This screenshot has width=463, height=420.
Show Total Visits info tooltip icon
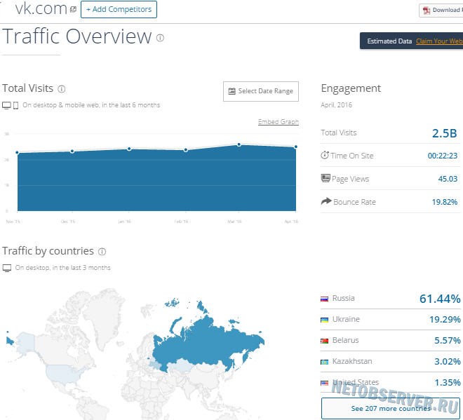pos(62,89)
